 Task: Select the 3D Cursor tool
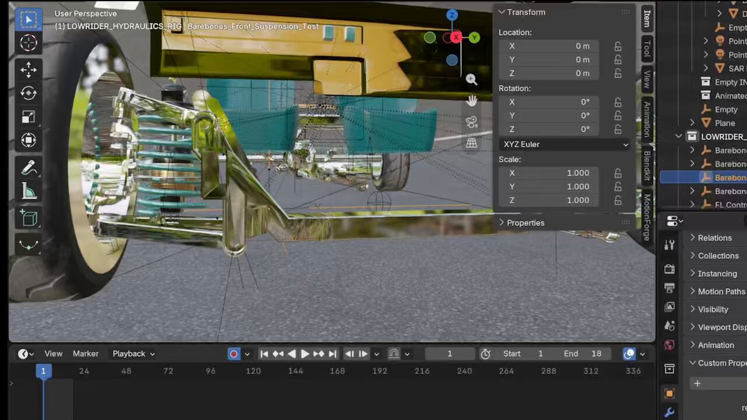pos(29,43)
